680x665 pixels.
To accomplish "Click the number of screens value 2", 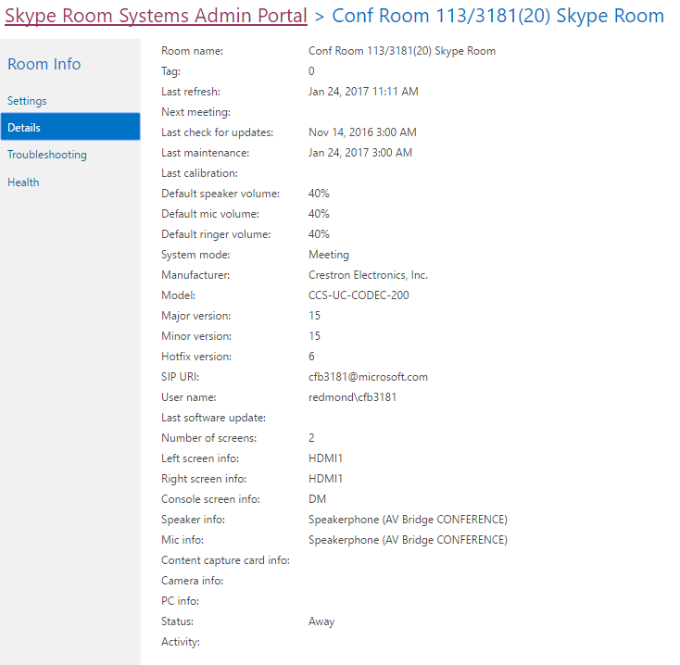I will point(311,438).
